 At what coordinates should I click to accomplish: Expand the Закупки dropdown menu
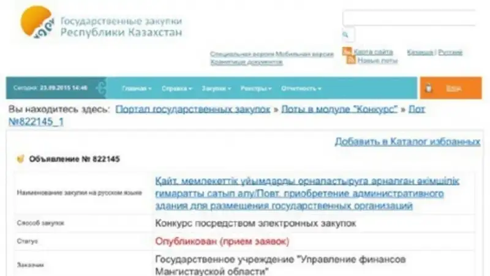[x=216, y=89]
